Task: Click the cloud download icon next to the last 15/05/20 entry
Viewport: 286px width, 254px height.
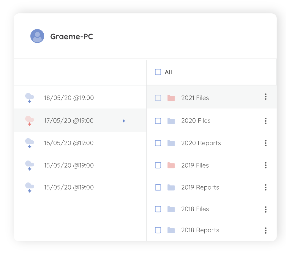Action: click(30, 187)
